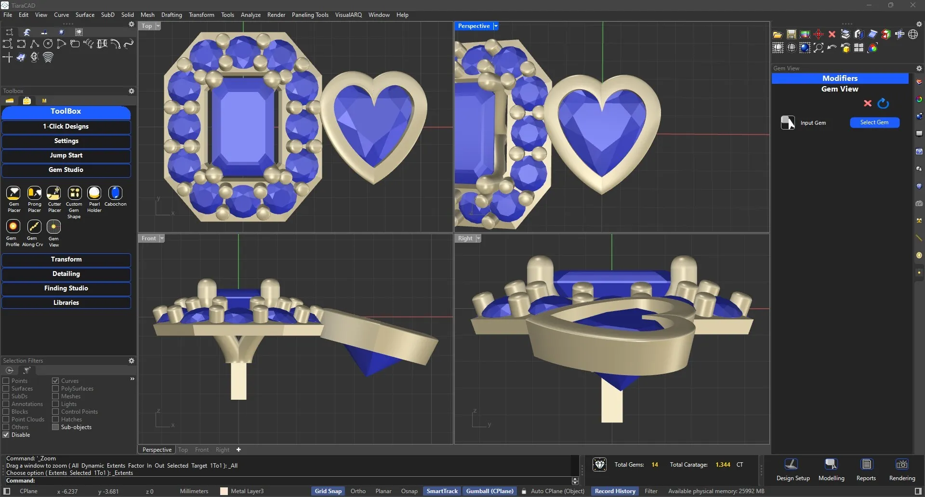Click the Select Gem button
This screenshot has height=497, width=925.
(874, 122)
